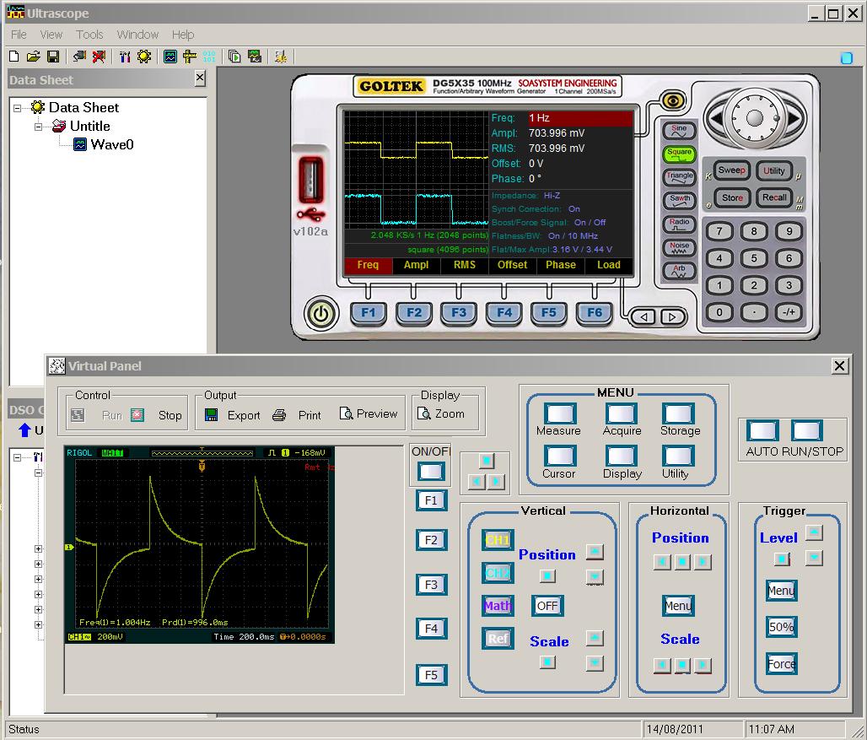
Task: Click the Print icon in Output group
Action: [x=279, y=415]
